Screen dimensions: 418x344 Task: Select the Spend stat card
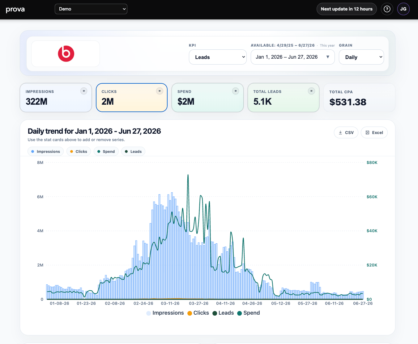(207, 98)
